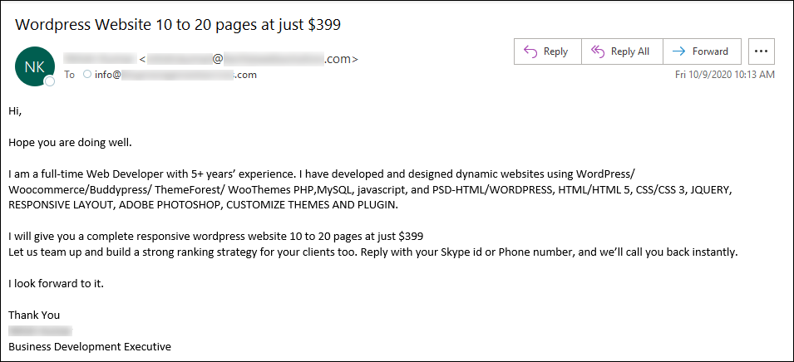
Task: Click the Fri 10/9/2020 10:13 AM timestamp
Action: tap(724, 75)
